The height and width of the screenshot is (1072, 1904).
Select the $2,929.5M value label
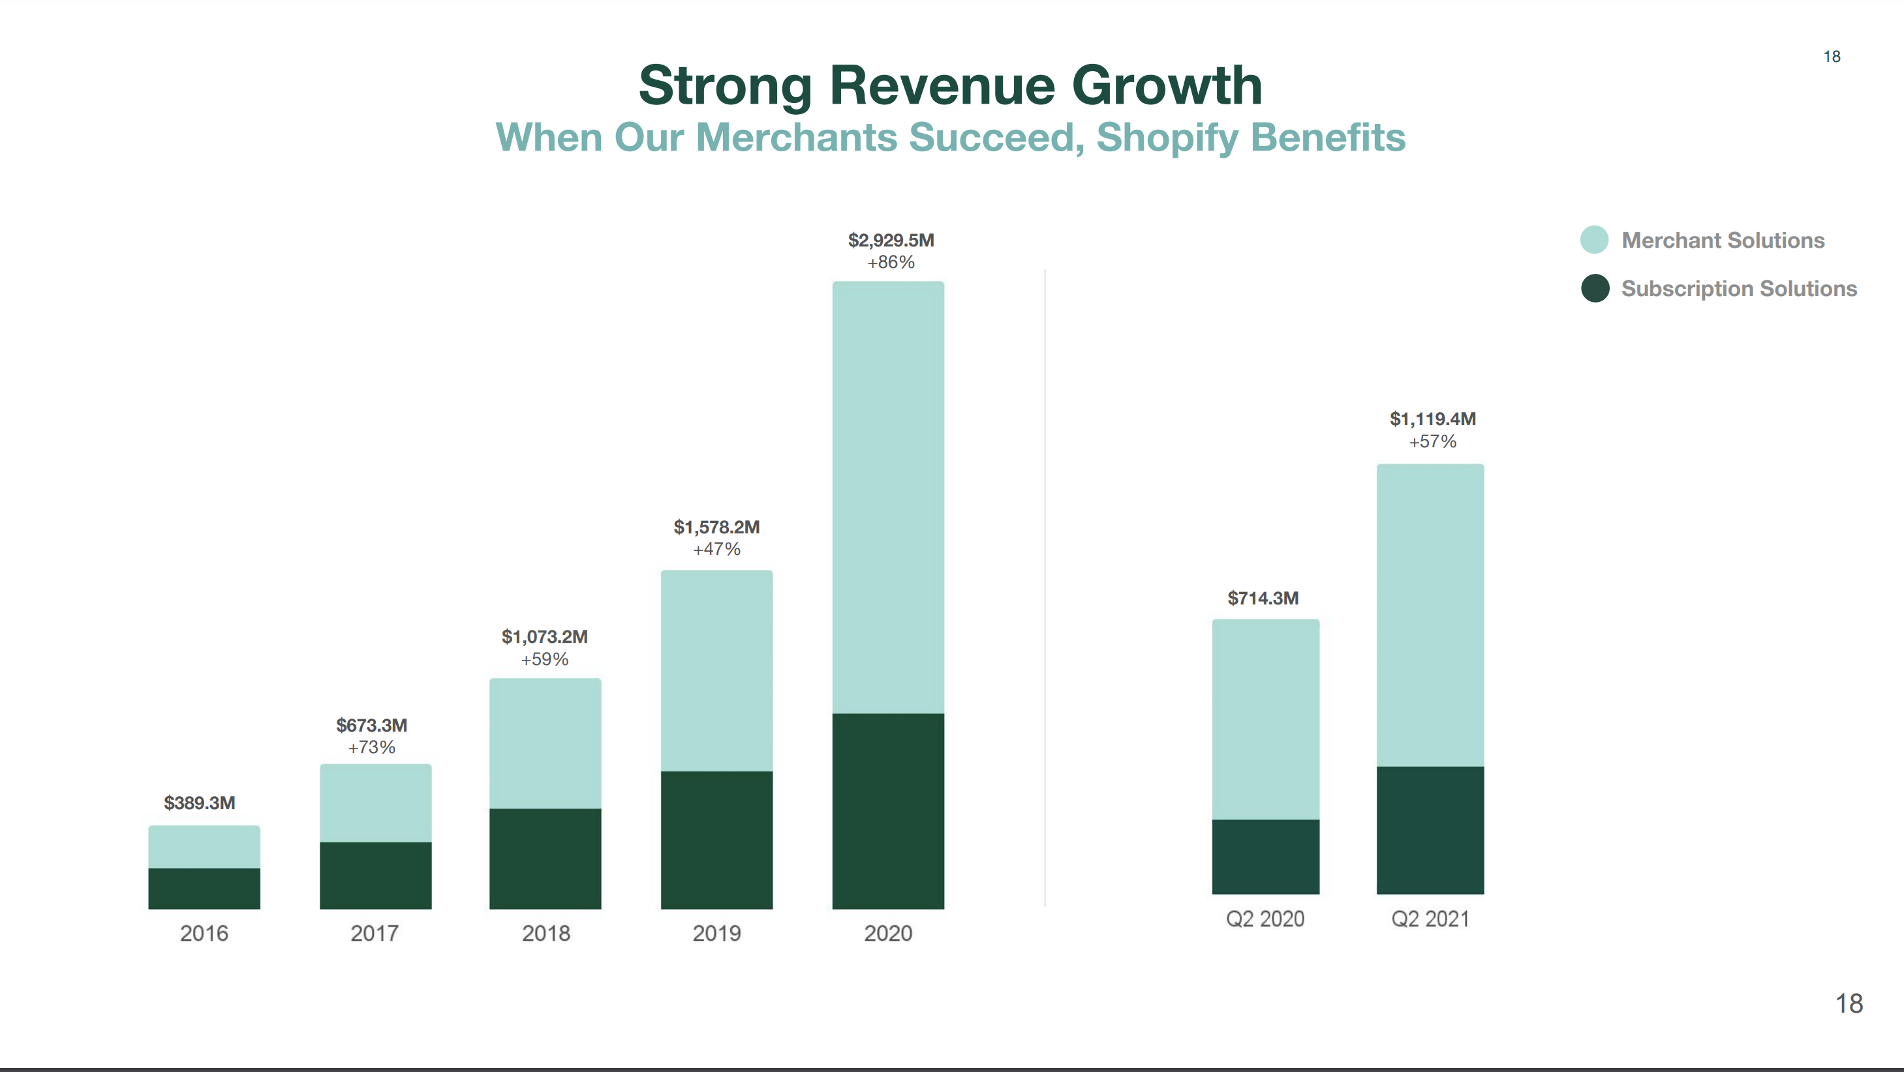click(891, 241)
